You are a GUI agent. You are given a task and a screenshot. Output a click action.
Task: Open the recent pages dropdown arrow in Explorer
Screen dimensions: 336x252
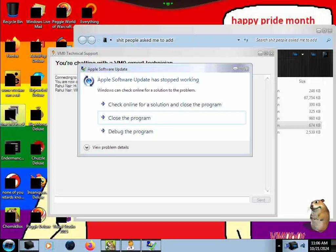(x=98, y=40)
